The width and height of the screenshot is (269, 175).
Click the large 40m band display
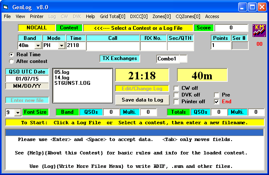202,76
